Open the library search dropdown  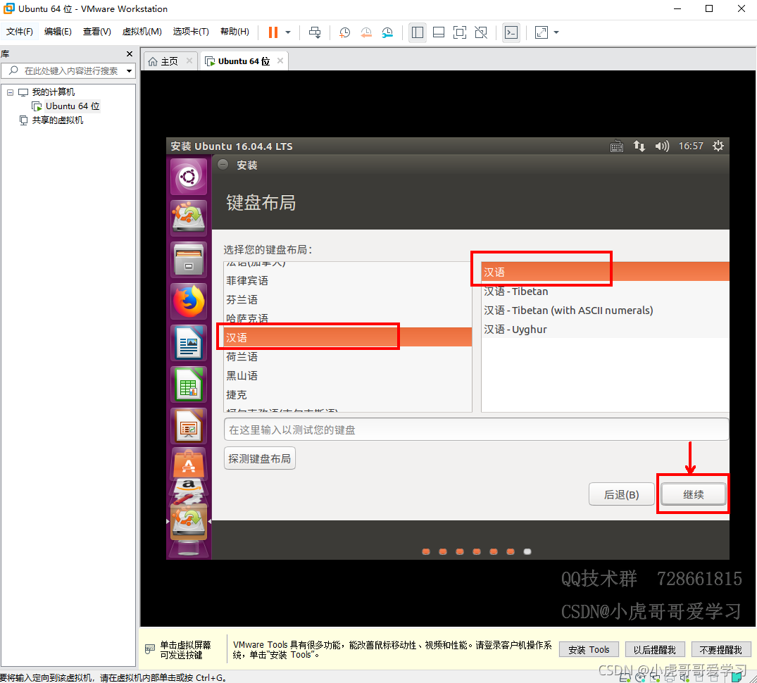pyautogui.click(x=129, y=71)
